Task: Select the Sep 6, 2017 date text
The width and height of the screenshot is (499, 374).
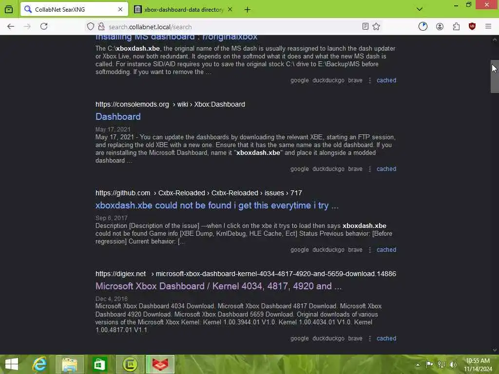Action: 112,218
